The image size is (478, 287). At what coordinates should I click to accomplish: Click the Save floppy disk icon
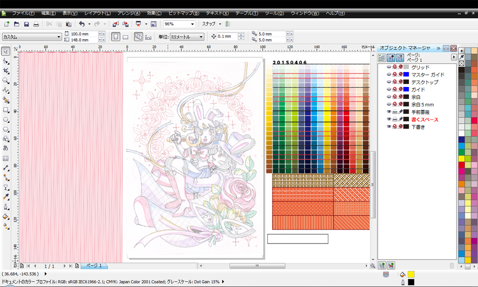(x=26, y=24)
